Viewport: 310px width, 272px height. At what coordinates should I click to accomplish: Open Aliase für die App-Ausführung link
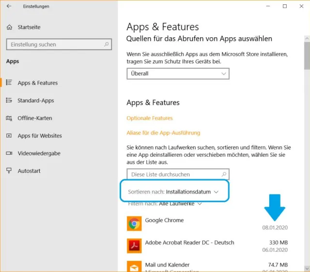pyautogui.click(x=163, y=133)
